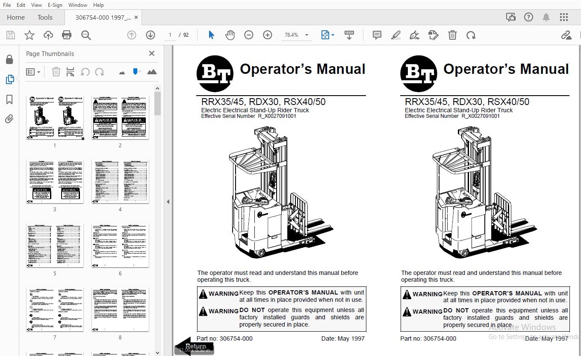The height and width of the screenshot is (356, 581).
Task: Open the thumbnails options dropdown menu
Action: point(33,72)
